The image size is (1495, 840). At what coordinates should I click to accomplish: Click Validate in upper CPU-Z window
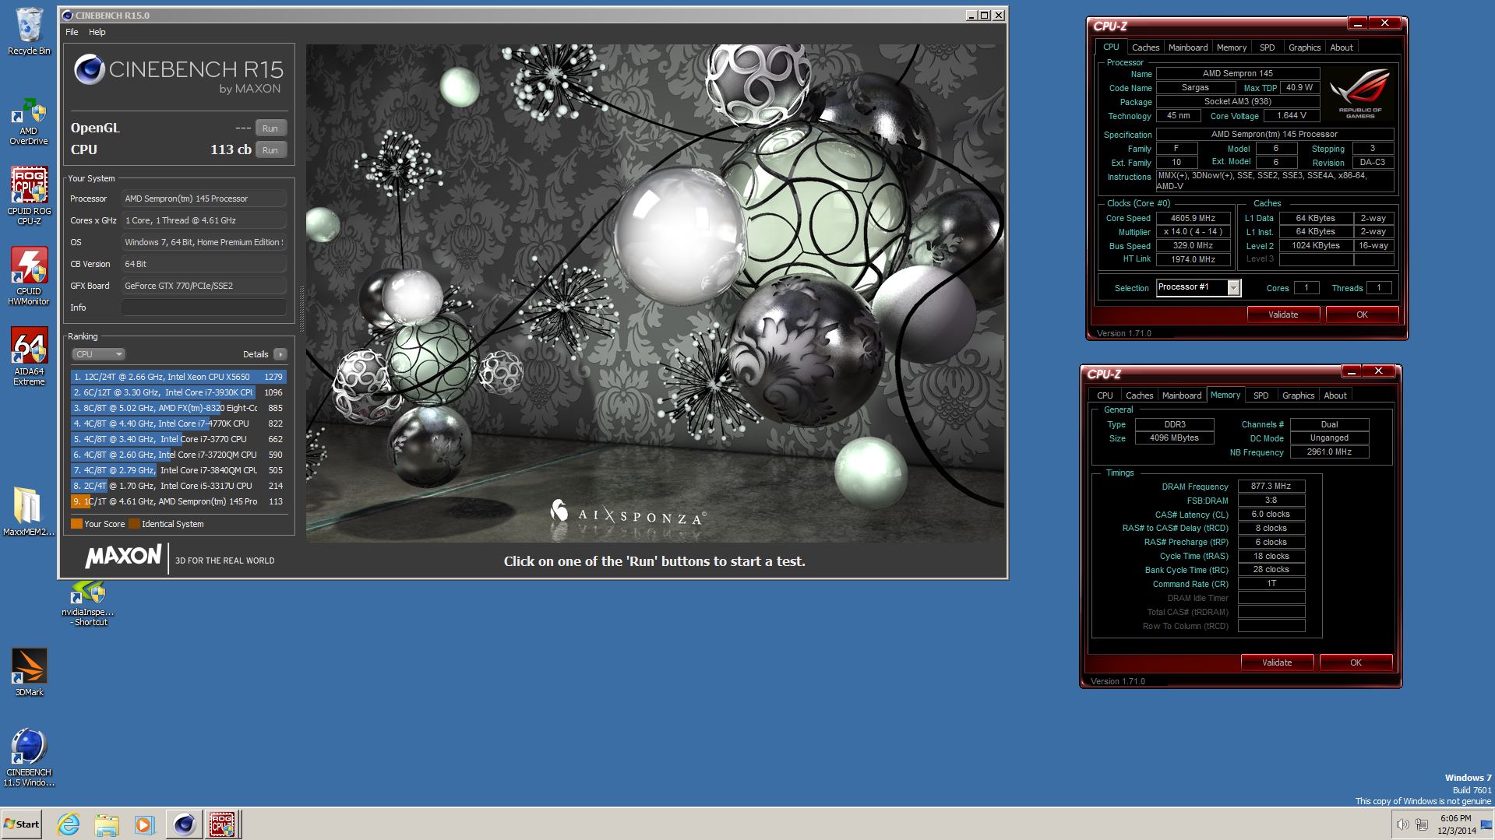1283,315
